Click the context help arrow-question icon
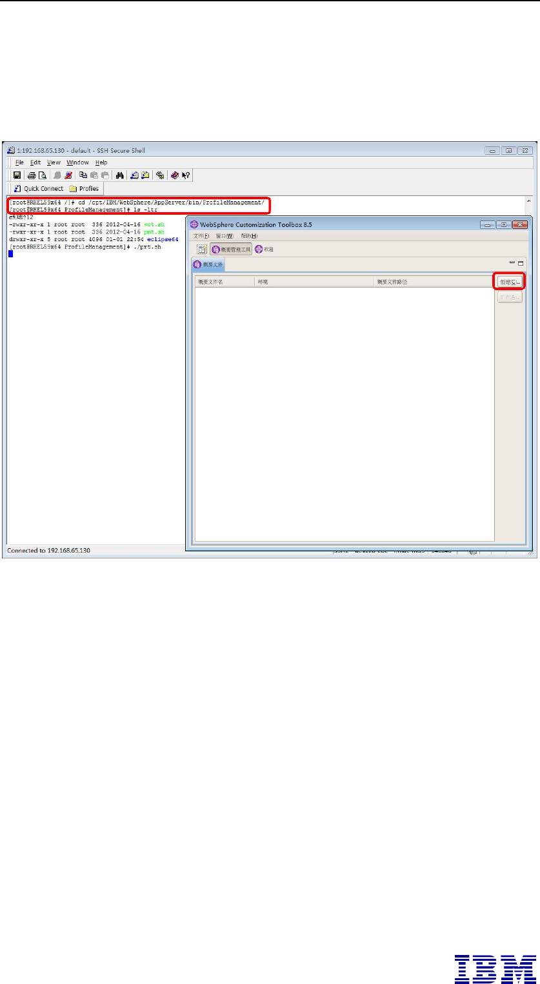 186,175
